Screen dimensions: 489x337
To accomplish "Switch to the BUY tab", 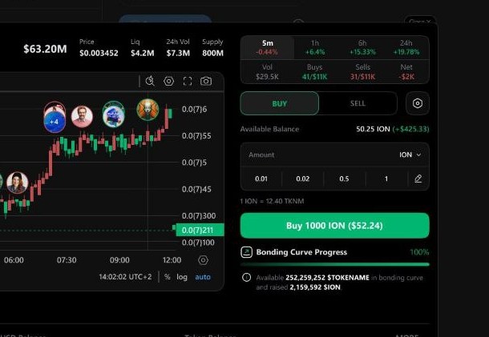I will 280,103.
